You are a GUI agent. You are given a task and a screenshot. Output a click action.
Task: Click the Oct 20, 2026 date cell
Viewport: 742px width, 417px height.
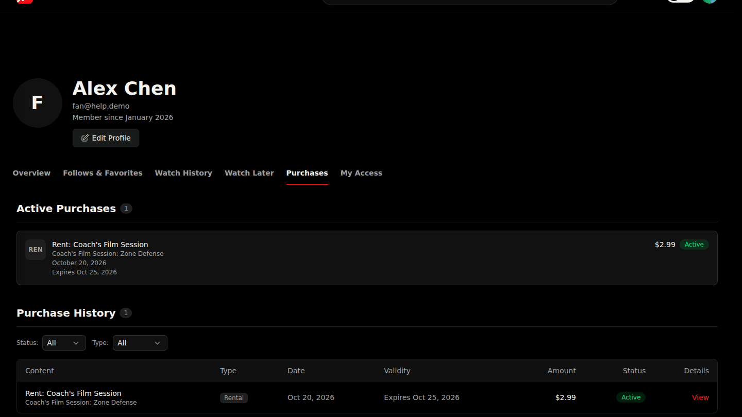click(x=311, y=397)
